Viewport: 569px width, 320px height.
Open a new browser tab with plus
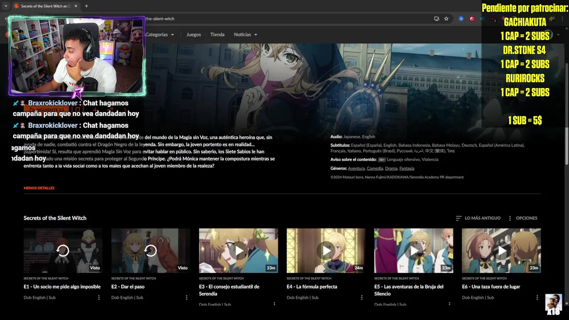pyautogui.click(x=86, y=6)
